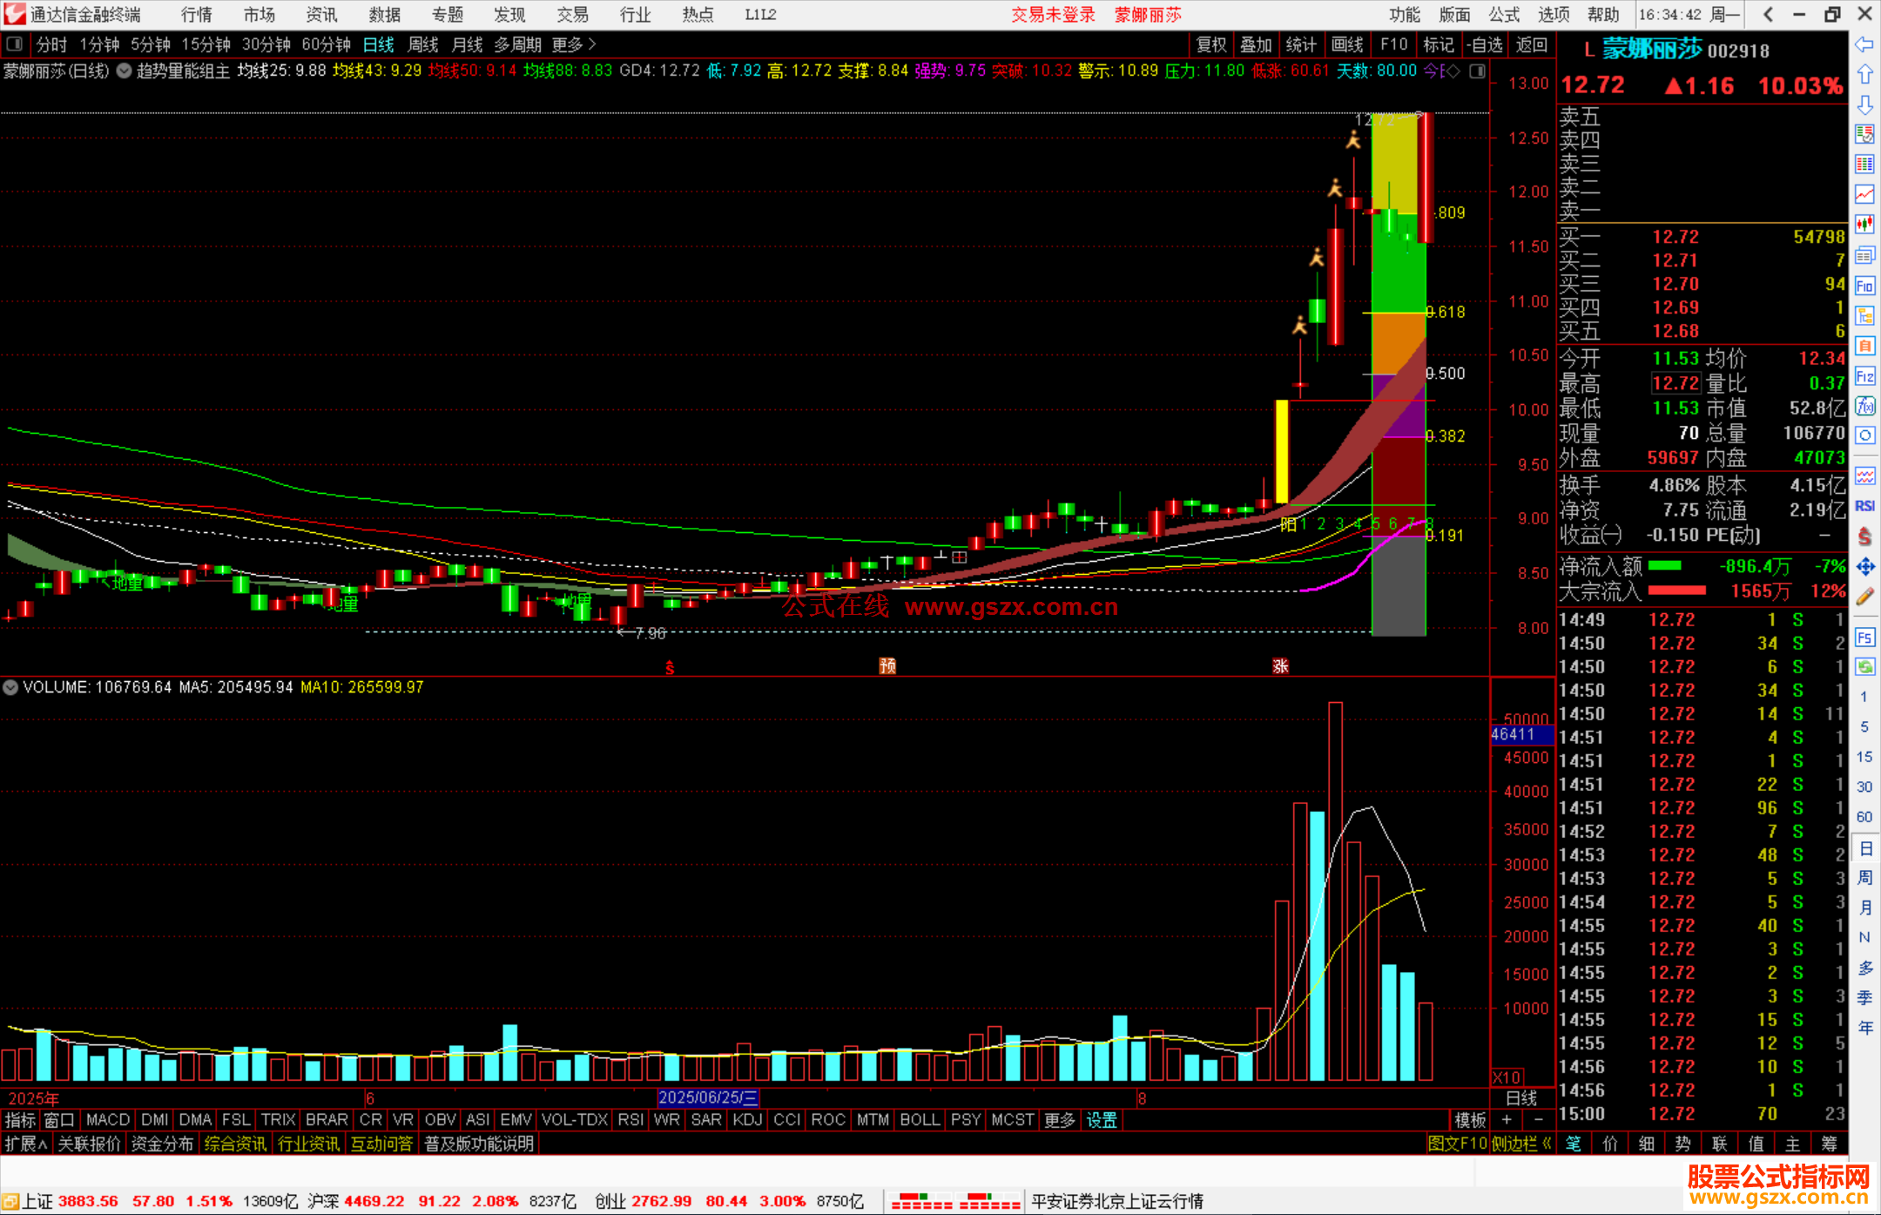
Task: Click the orange document news icon
Action: point(1864,346)
